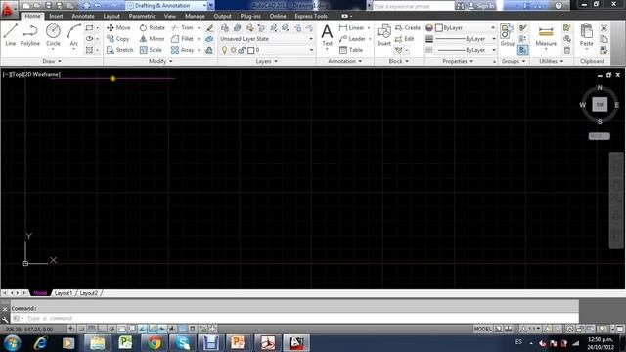Image resolution: width=626 pixels, height=352 pixels.
Task: Switch to the Layout1 tab
Action: [x=64, y=293]
